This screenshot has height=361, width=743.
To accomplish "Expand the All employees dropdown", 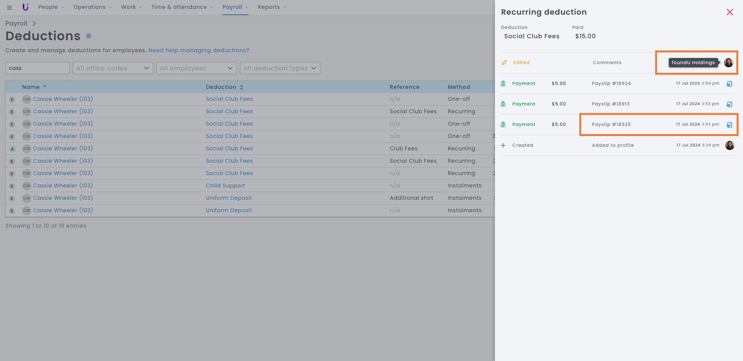I will pos(196,68).
